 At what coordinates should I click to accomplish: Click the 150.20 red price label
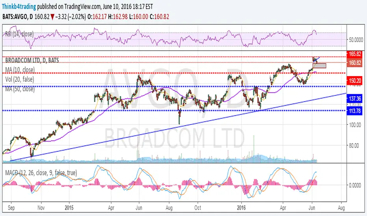point(354,81)
